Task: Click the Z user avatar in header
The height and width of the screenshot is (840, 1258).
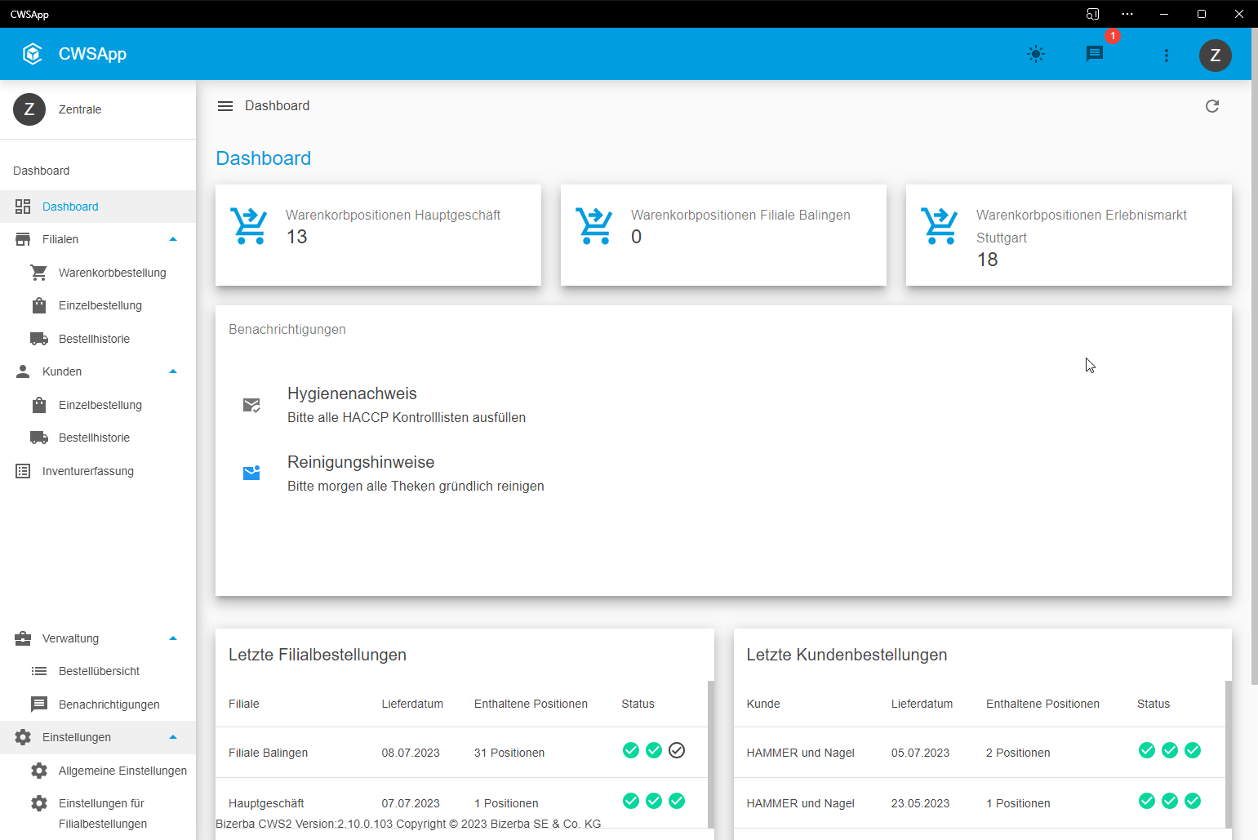Action: click(x=1215, y=55)
